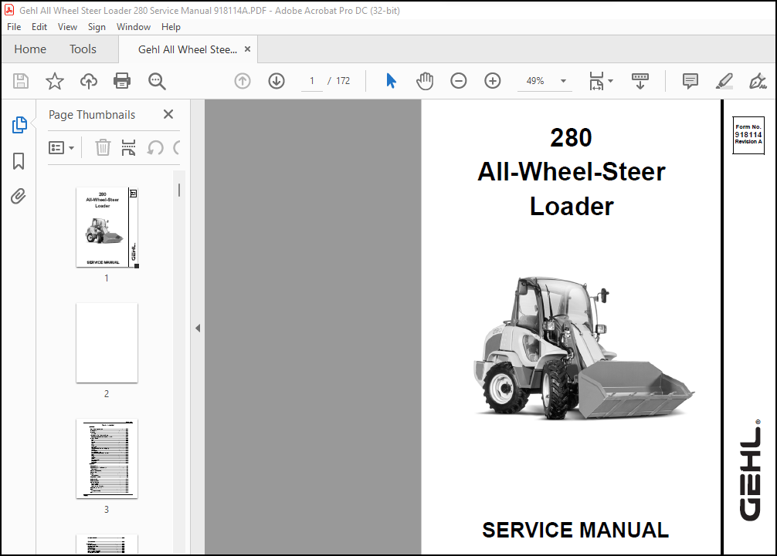777x556 pixels.
Task: Open the Sign menu
Action: click(x=97, y=27)
